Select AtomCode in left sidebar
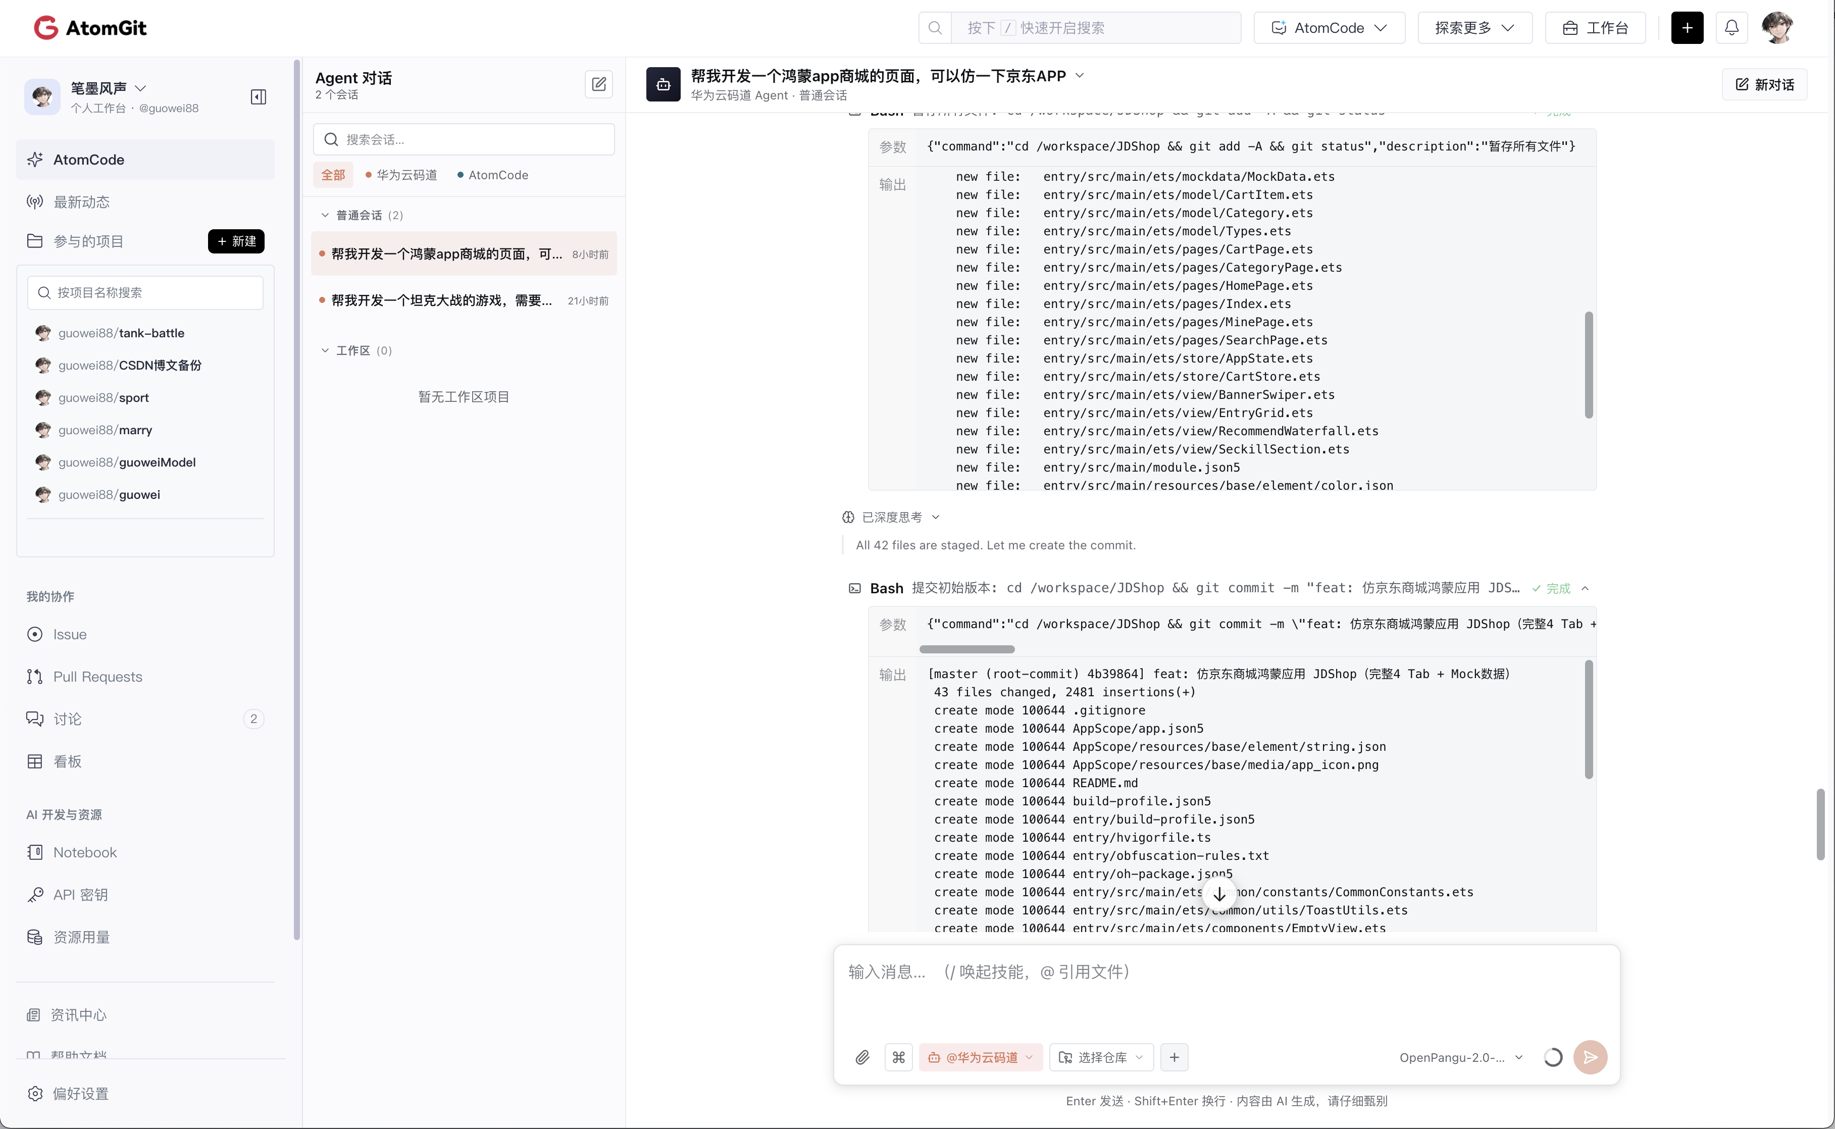Image resolution: width=1835 pixels, height=1129 pixels. (145, 159)
